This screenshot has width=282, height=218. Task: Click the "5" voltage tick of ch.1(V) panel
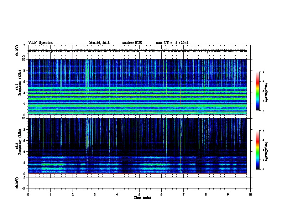[x=24, y=45]
